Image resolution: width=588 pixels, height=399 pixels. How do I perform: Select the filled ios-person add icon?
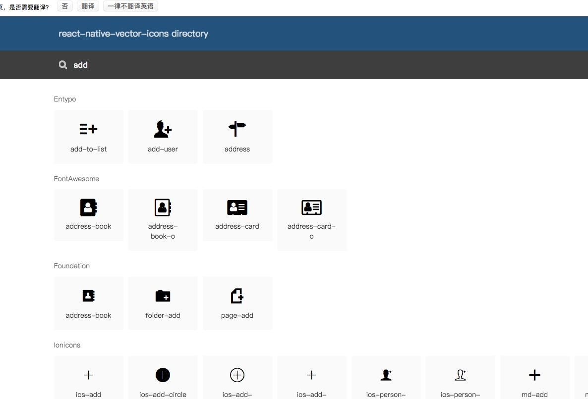tap(386, 375)
